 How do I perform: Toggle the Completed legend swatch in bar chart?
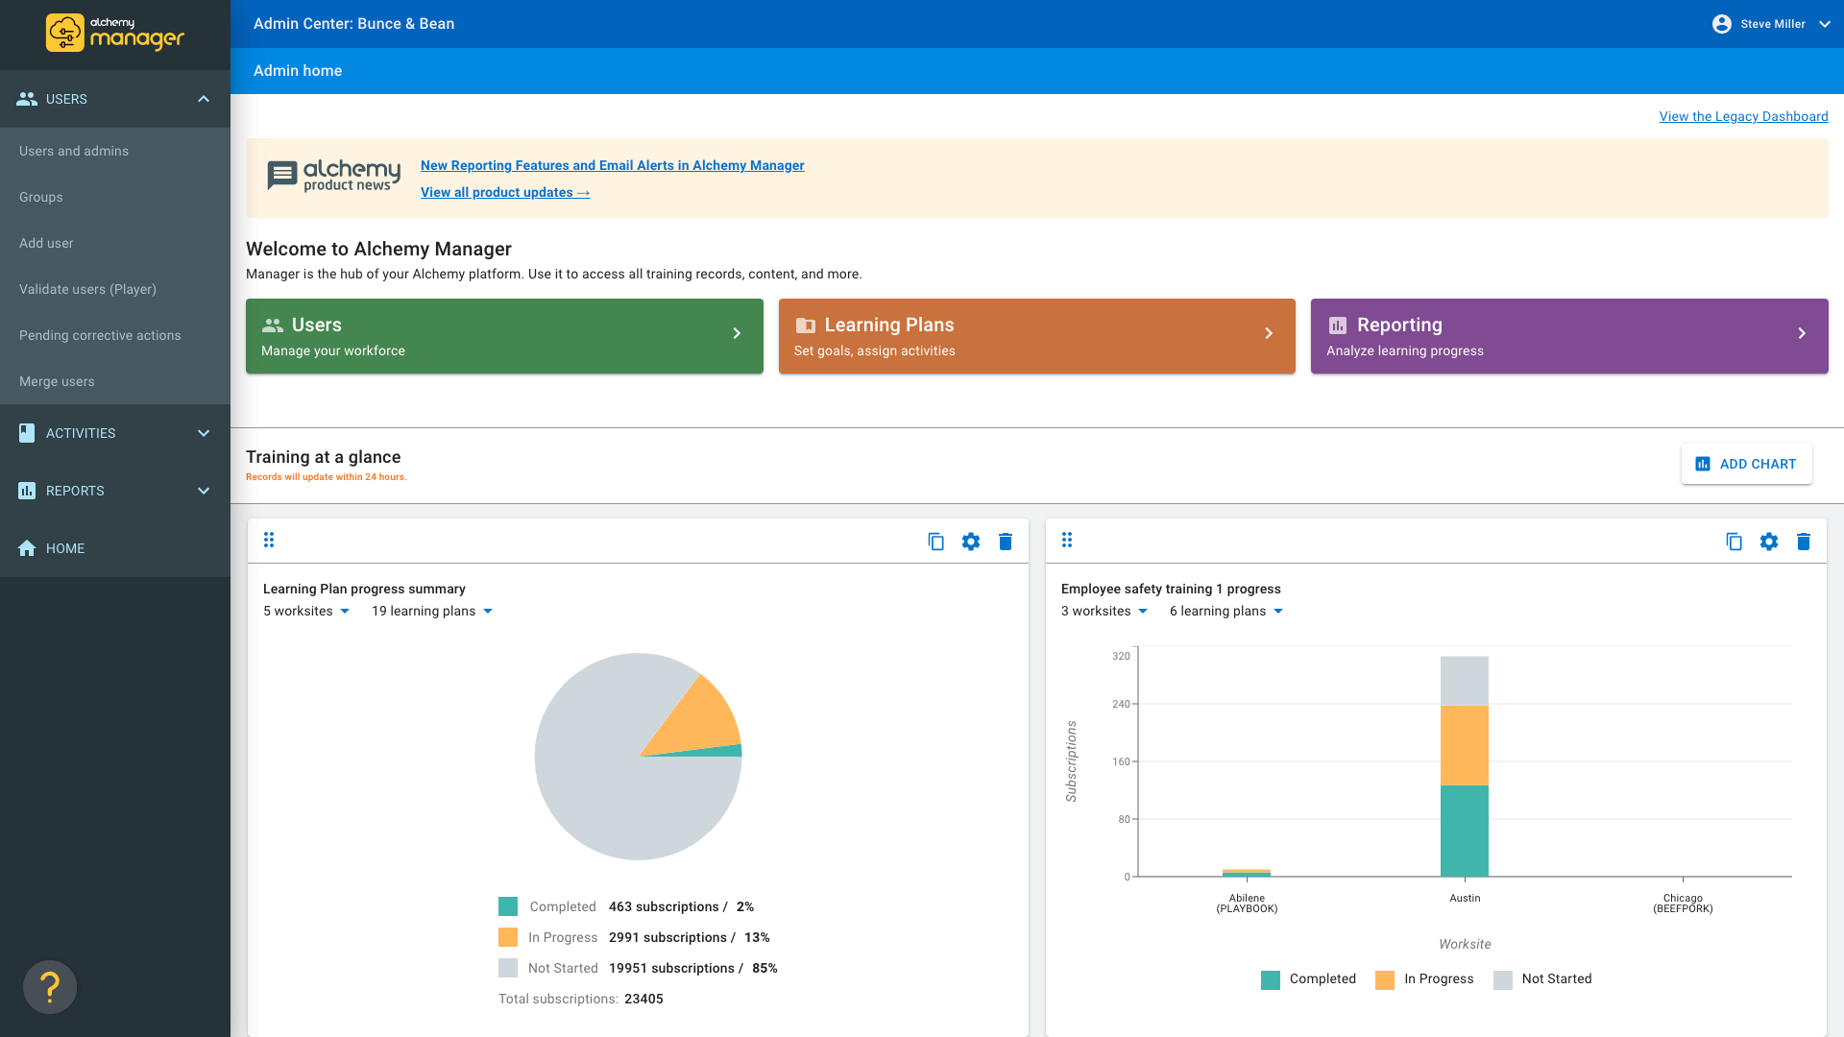coord(1271,979)
